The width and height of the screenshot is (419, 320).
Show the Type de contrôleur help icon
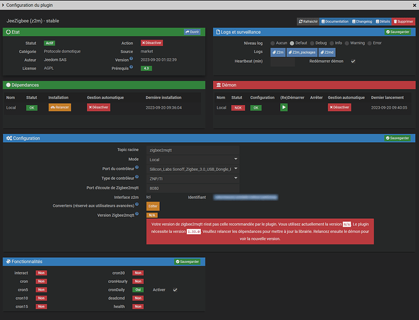click(x=137, y=177)
